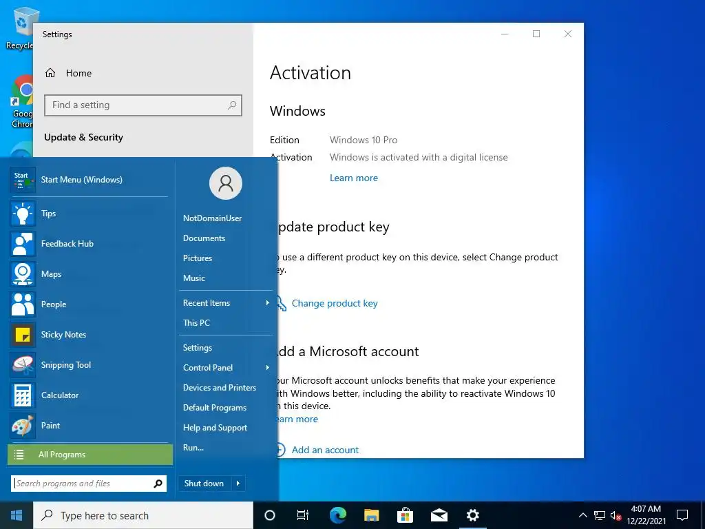Open the Run... dialog entry
This screenshot has width=705, height=529.
click(x=193, y=448)
